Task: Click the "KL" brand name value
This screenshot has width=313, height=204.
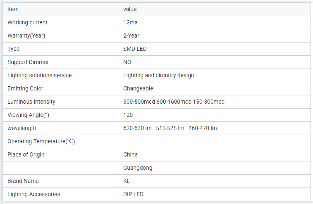Action: pos(127,181)
